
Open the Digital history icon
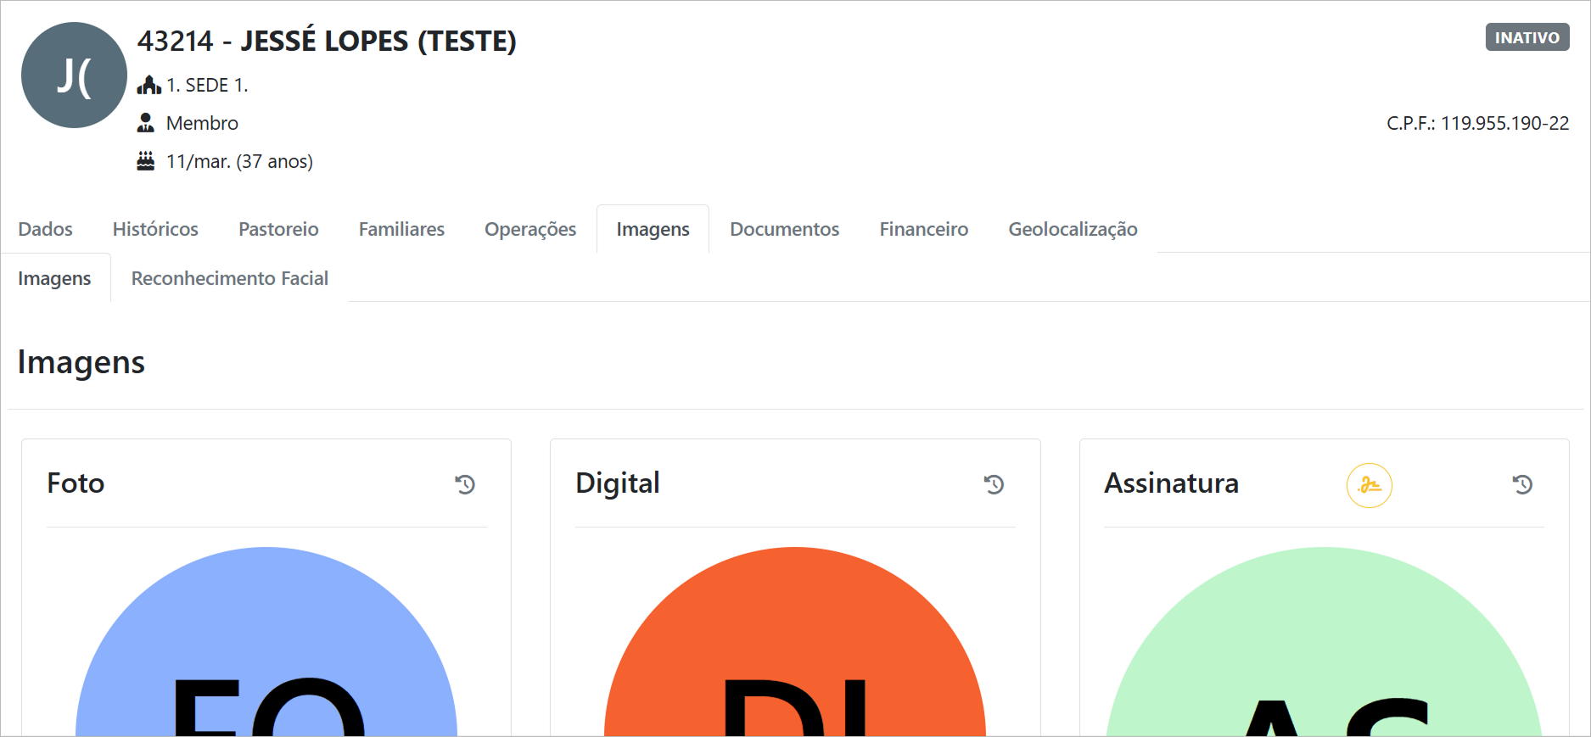tap(994, 484)
